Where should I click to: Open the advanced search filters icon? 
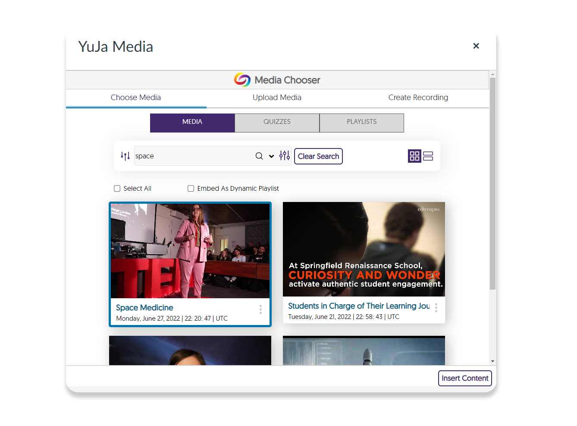click(284, 155)
